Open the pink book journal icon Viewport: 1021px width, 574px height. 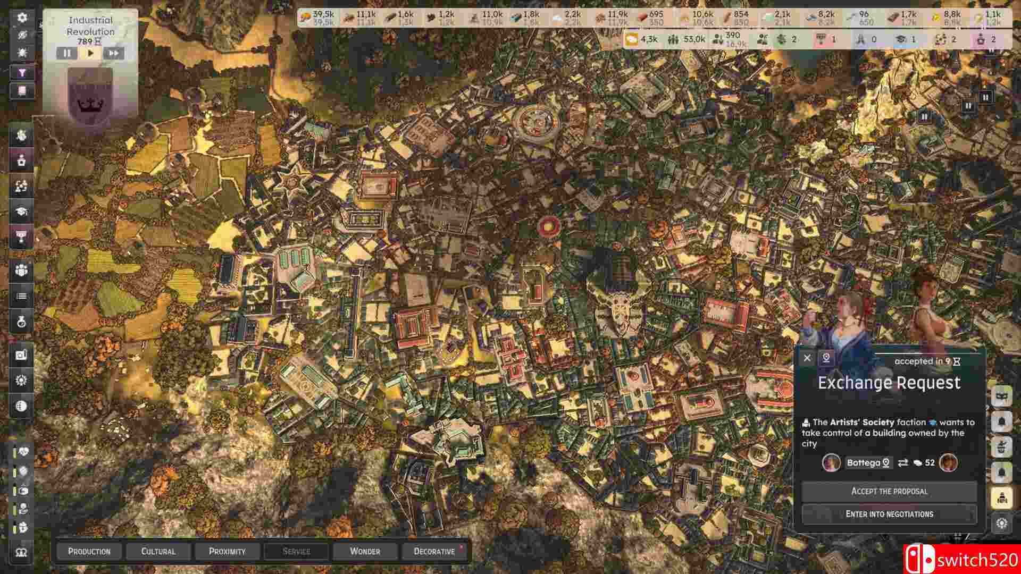tap(22, 91)
